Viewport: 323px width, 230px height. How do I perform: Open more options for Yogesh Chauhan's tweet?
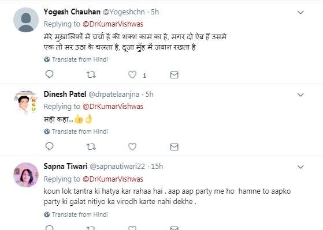click(300, 13)
